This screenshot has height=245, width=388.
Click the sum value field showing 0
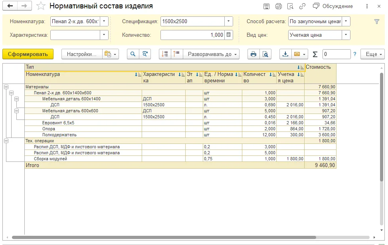(x=337, y=54)
